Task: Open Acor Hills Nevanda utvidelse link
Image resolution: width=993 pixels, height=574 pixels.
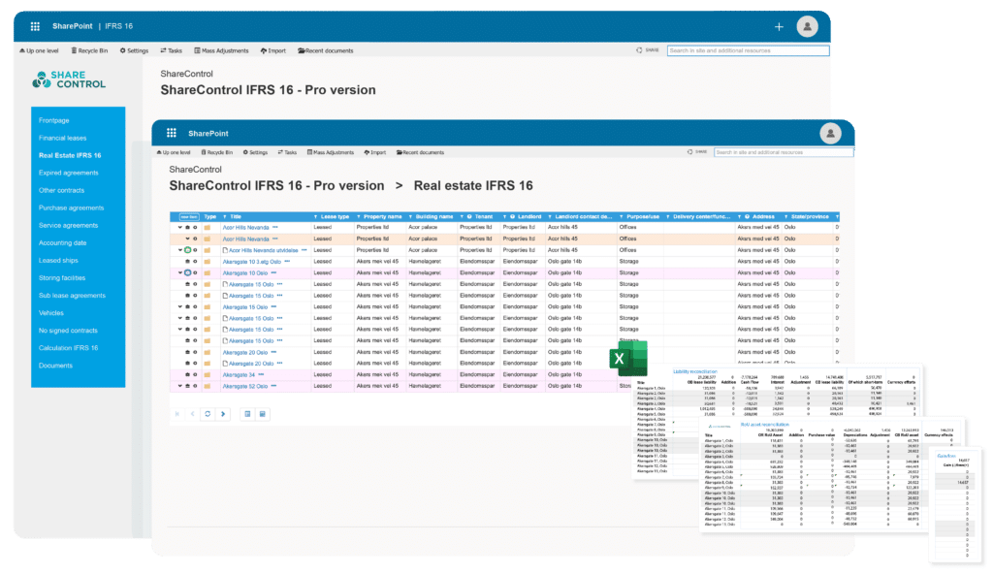Action: click(x=263, y=250)
